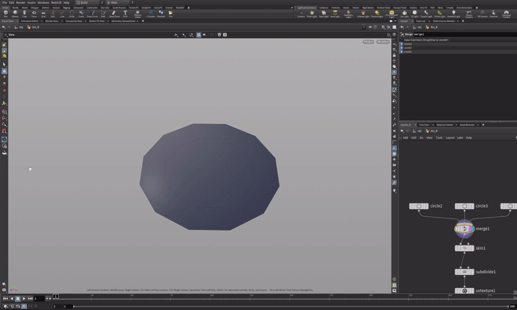
Task: Open the Windows menu
Action: pos(43,3)
